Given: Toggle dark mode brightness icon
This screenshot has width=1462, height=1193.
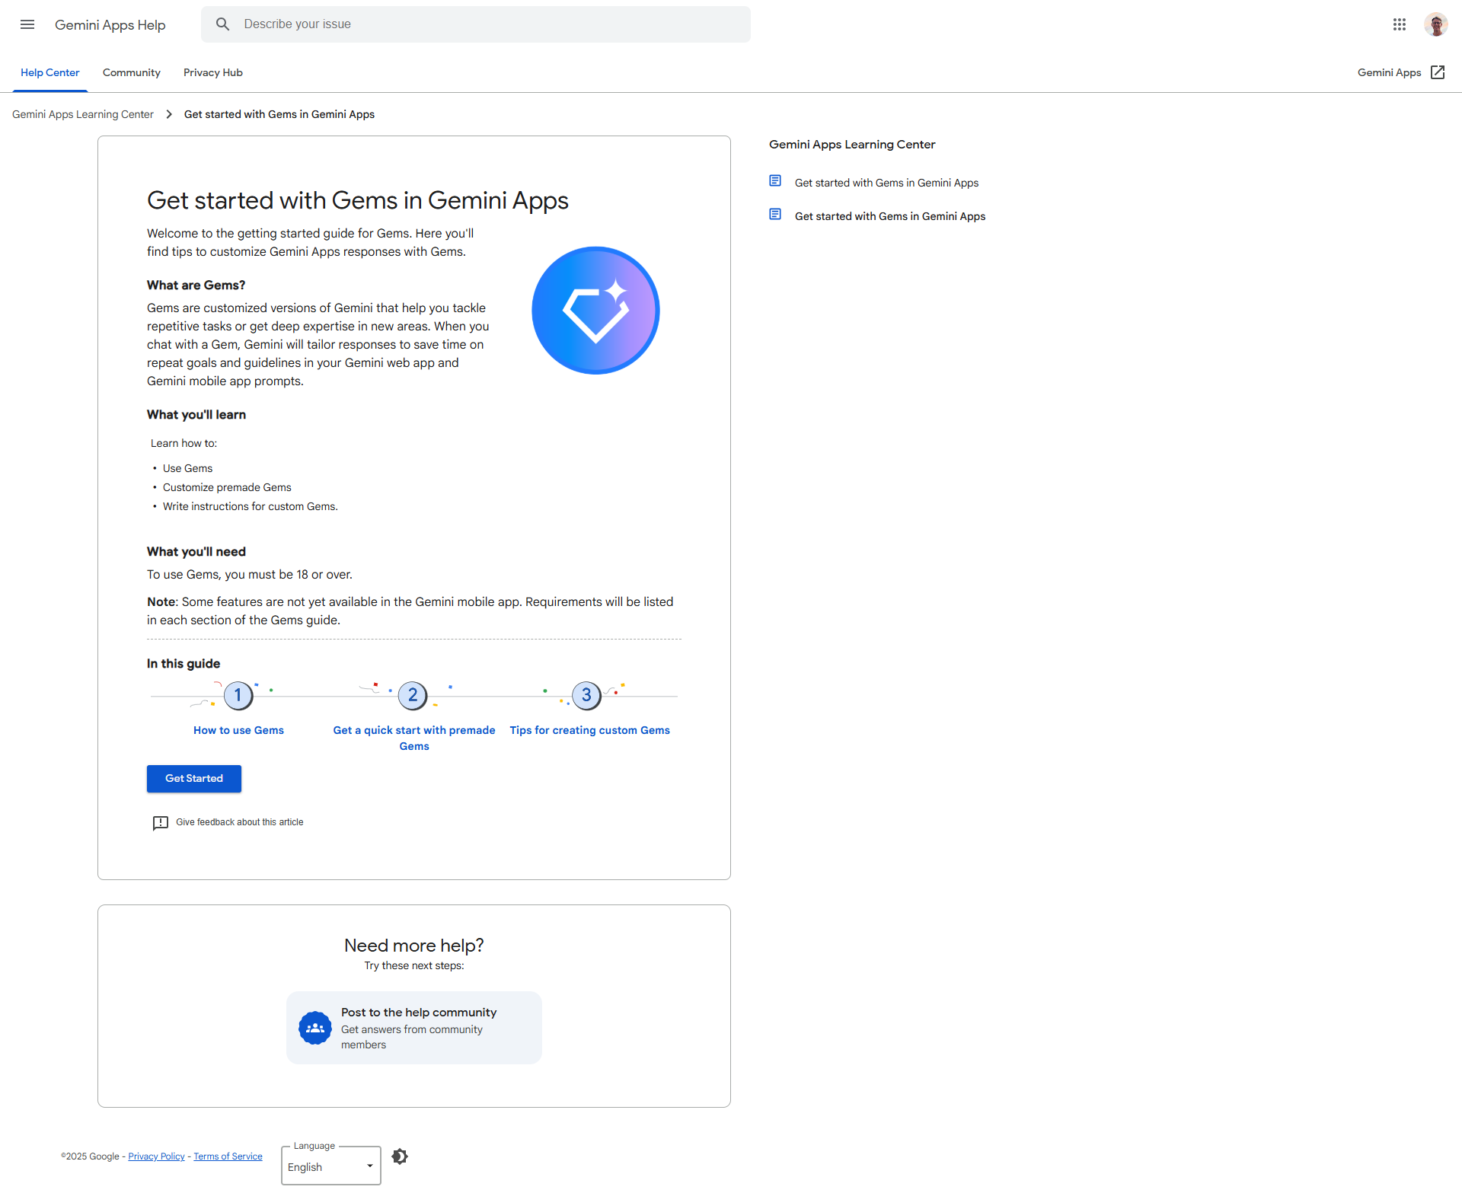Looking at the screenshot, I should coord(400,1156).
